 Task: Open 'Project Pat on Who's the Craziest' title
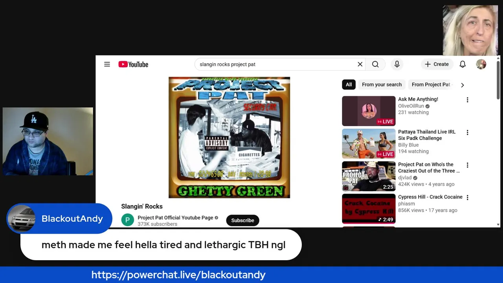tap(429, 167)
